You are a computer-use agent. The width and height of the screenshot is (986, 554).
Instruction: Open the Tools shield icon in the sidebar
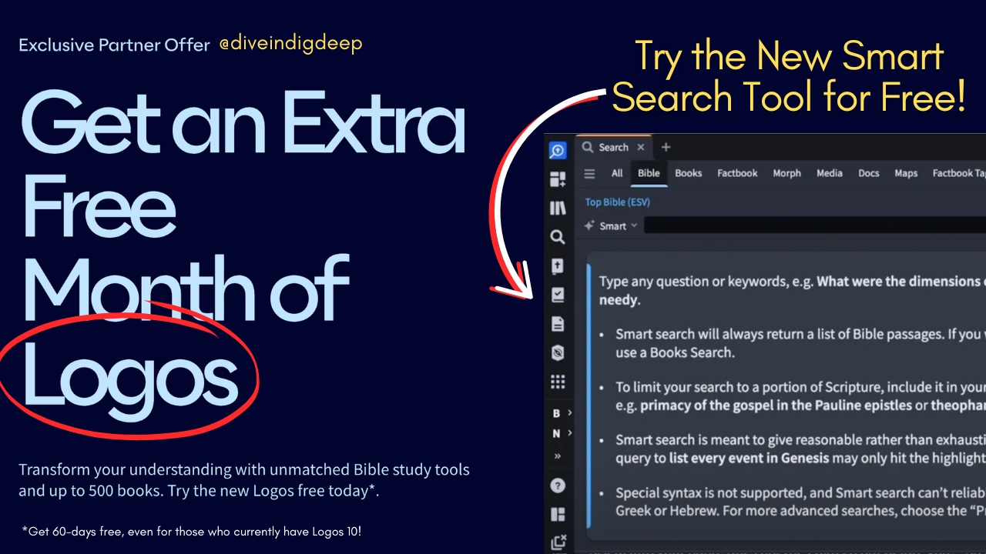tap(558, 352)
